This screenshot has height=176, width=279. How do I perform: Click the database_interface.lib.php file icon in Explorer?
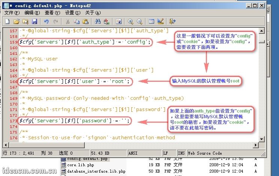coord(63,171)
